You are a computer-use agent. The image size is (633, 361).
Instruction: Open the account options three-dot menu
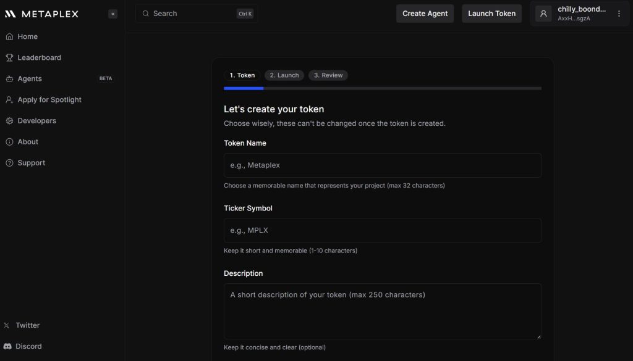coord(619,14)
